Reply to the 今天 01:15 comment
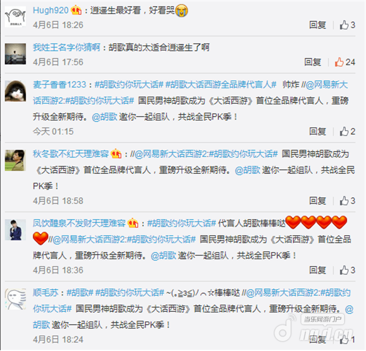 click(x=317, y=131)
